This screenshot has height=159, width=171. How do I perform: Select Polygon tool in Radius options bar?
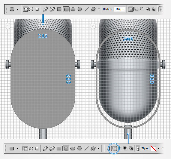click(80, 9)
